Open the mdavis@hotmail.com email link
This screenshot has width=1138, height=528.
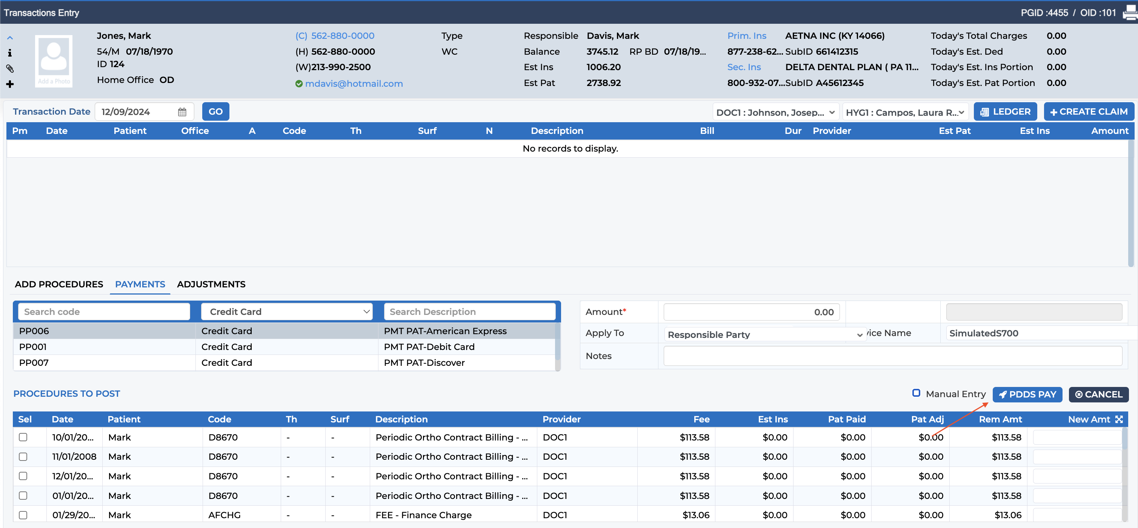pos(354,83)
